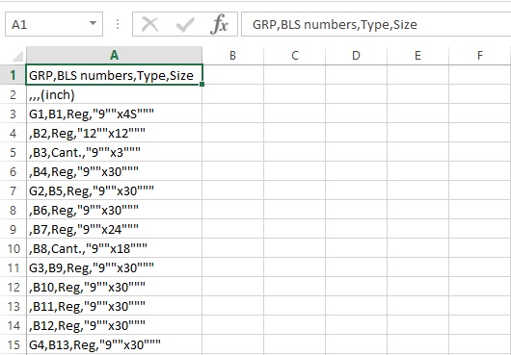Screen dimensions: 511x355
Task: Click cell starting with "G3,B9,Reg"
Action: point(114,267)
